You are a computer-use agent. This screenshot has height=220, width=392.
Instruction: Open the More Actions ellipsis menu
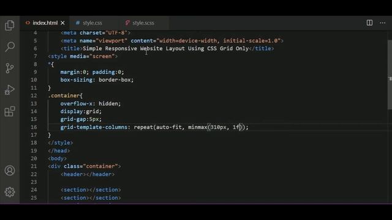tap(382, 23)
